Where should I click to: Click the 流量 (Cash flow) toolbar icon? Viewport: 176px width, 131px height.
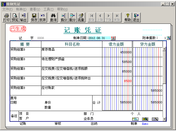tap(81, 18)
